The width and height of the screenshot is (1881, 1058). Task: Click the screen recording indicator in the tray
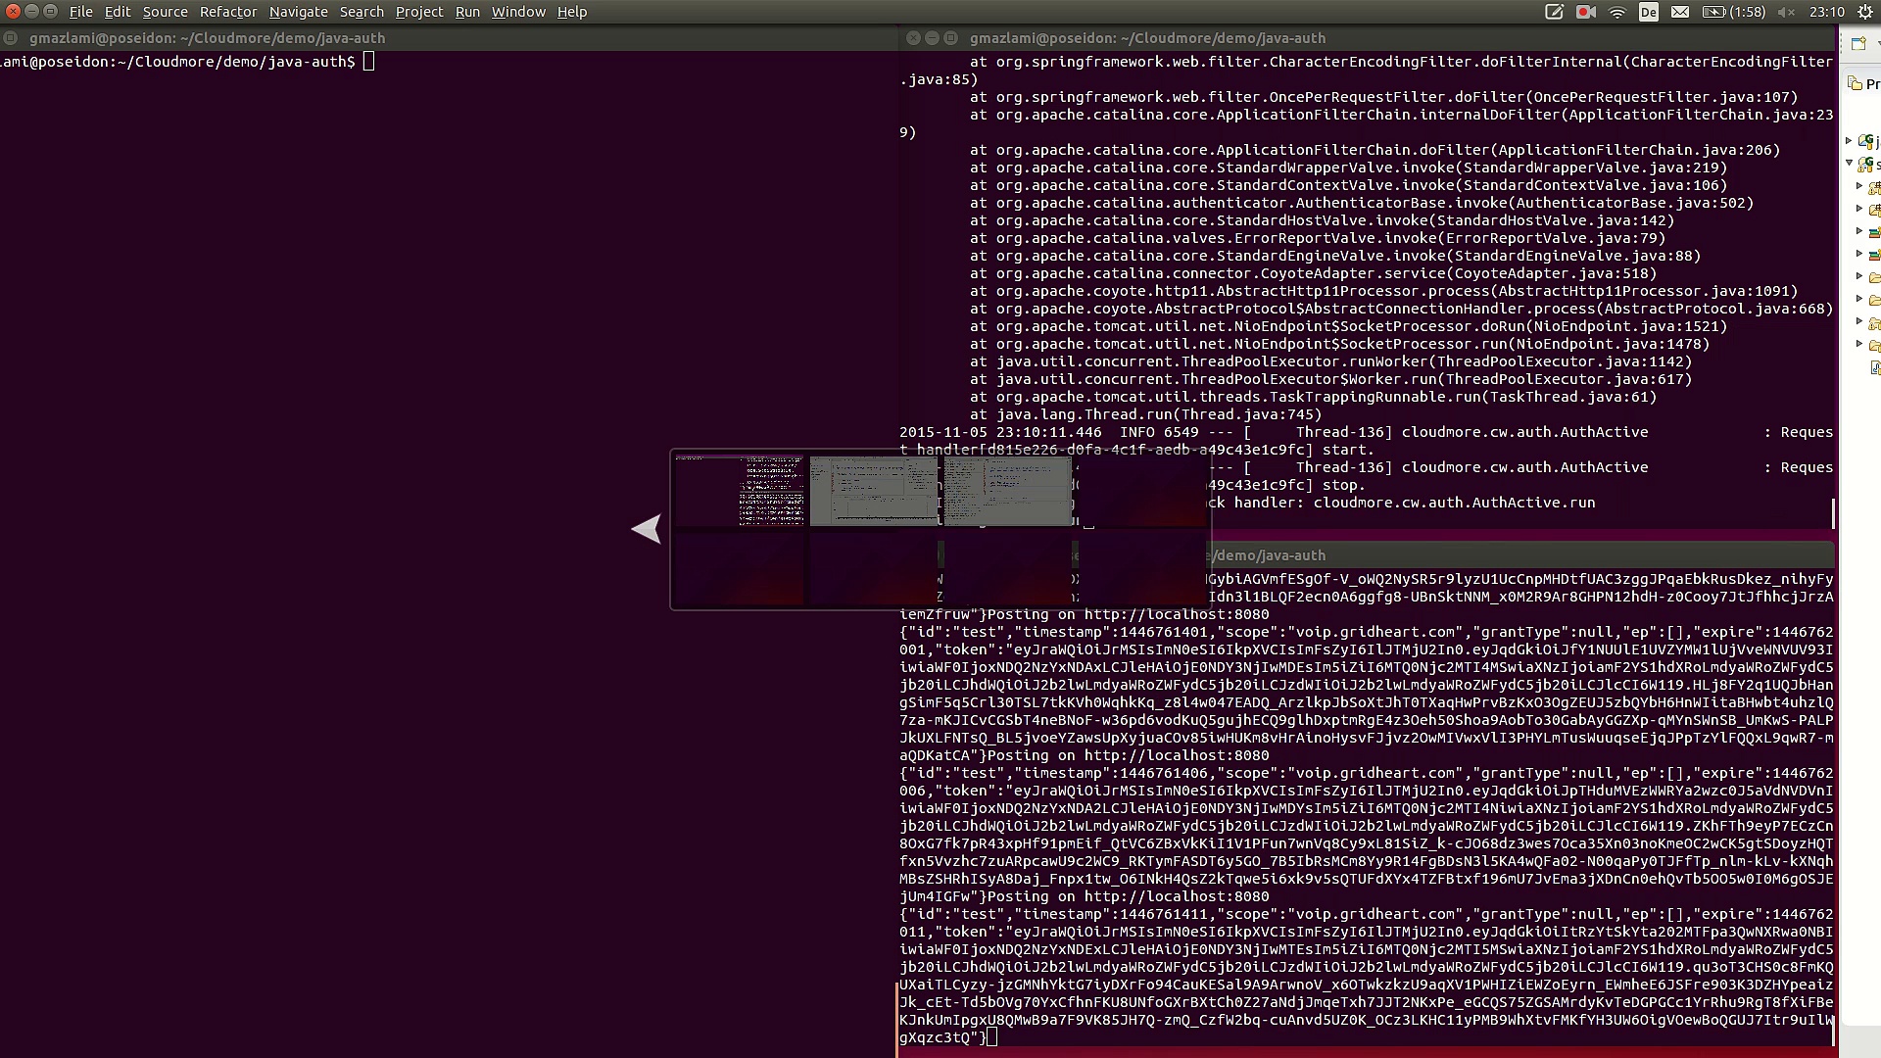point(1586,12)
